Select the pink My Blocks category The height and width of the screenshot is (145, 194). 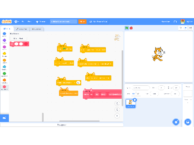click(x=4, y=87)
